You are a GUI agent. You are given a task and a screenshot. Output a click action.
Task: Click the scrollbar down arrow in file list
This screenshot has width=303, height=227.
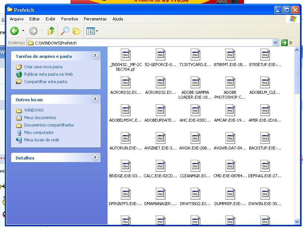[x=297, y=221]
